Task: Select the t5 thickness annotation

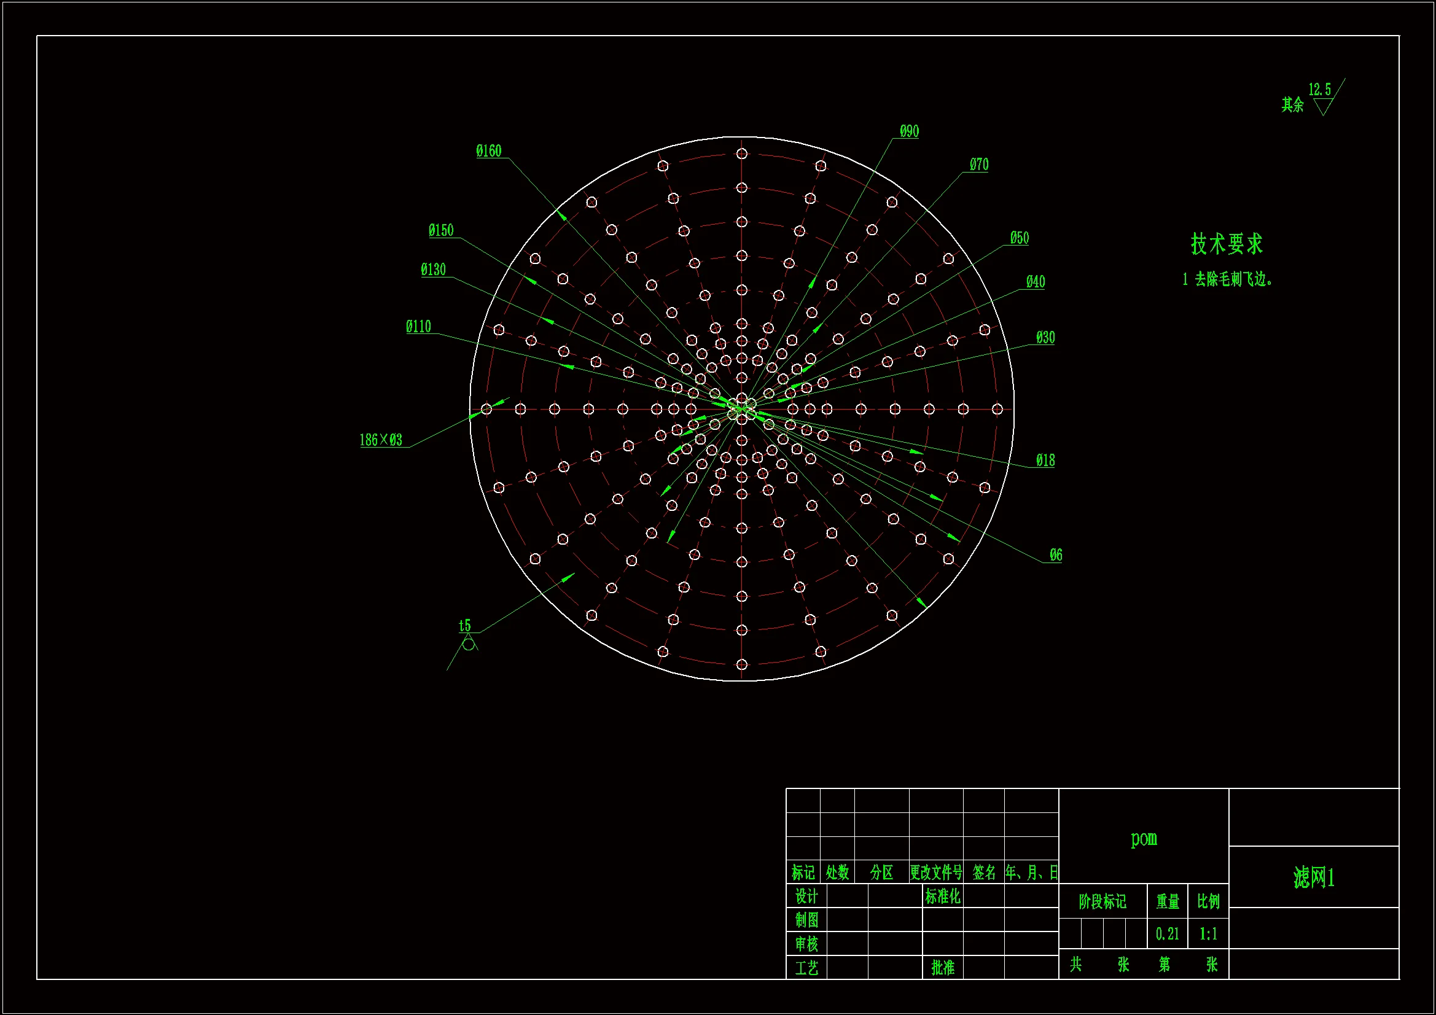Action: (x=464, y=625)
